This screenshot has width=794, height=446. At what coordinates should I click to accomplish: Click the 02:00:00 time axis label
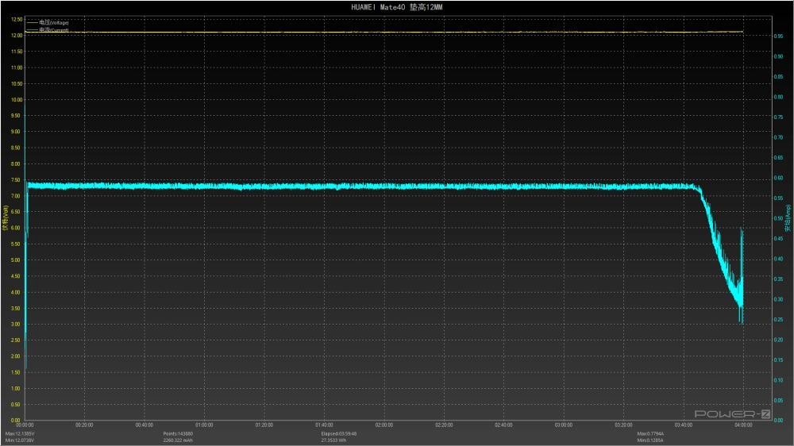pos(384,425)
